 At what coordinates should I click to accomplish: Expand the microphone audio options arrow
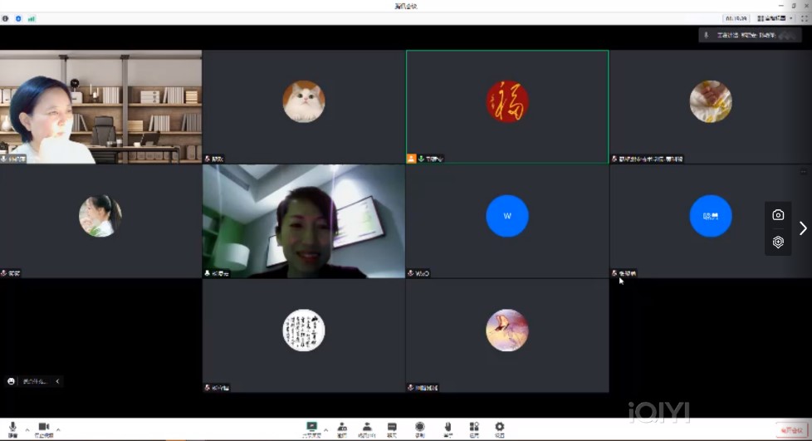point(27,430)
